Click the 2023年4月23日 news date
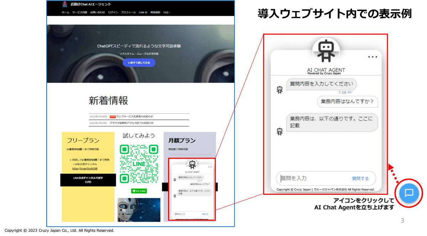 coord(98,123)
